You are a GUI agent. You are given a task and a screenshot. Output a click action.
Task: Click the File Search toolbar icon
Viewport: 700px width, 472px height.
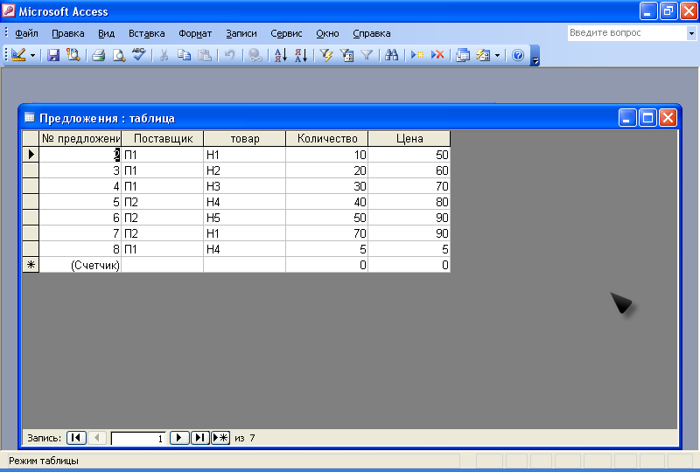pos(73,55)
